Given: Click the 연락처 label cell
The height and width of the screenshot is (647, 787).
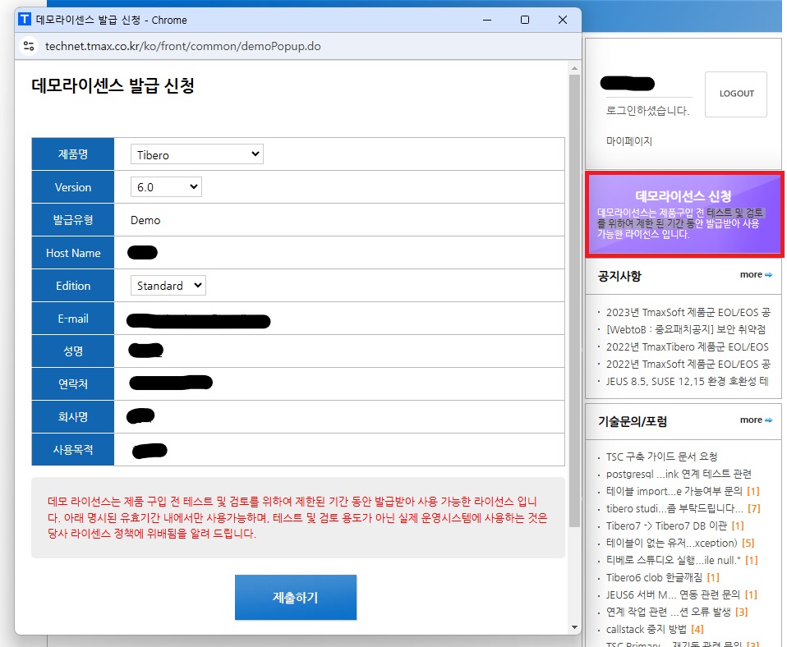Looking at the screenshot, I should pyautogui.click(x=73, y=383).
